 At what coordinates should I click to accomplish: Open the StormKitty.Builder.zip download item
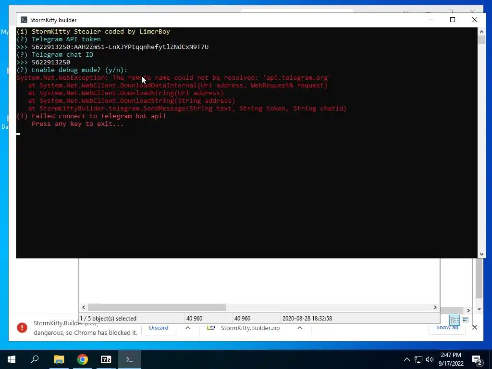(250, 328)
